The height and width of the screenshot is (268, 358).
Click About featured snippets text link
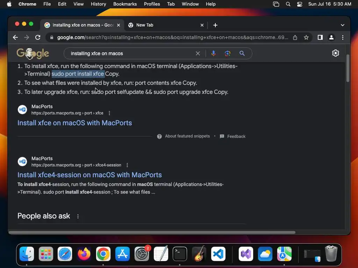click(187, 136)
